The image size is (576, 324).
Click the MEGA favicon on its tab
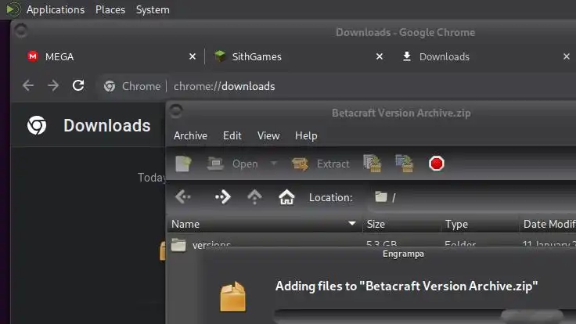[x=33, y=56]
